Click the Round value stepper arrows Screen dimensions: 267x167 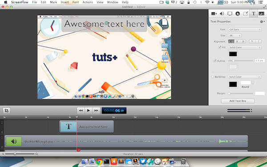(x=252, y=83)
